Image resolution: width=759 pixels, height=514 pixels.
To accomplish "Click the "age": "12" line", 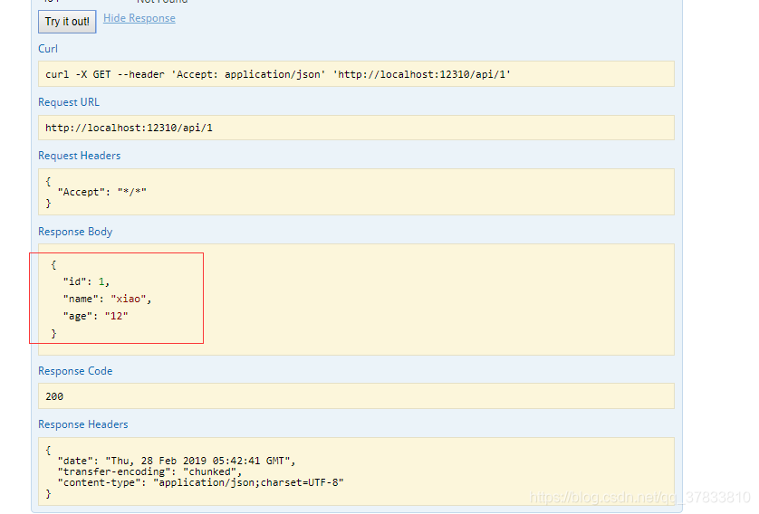I will [x=95, y=316].
